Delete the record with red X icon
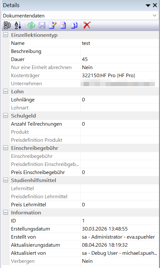The image size is (160, 268). 87,25
